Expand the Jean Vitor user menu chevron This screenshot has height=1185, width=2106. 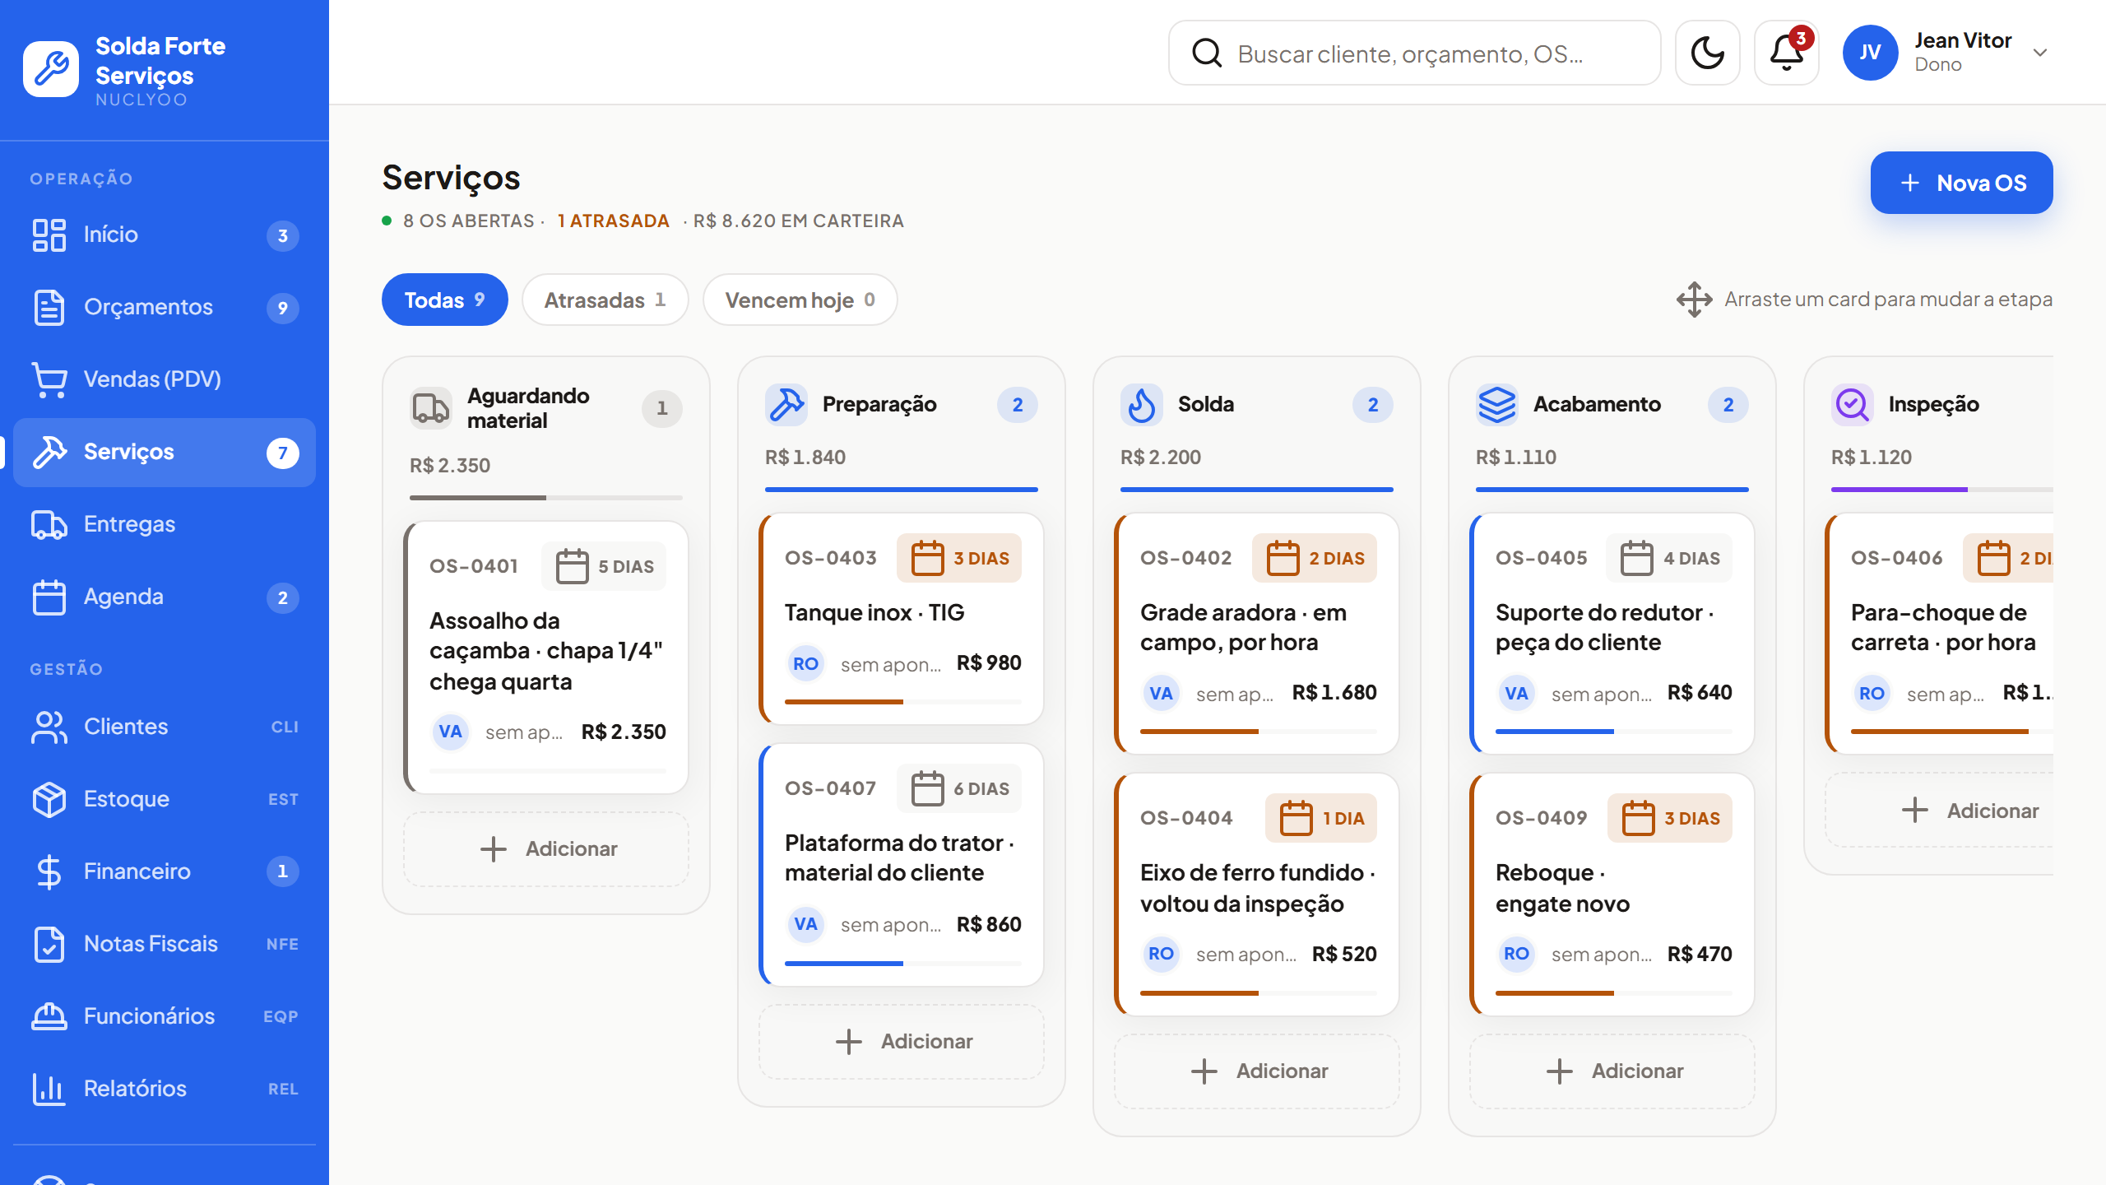point(2040,53)
